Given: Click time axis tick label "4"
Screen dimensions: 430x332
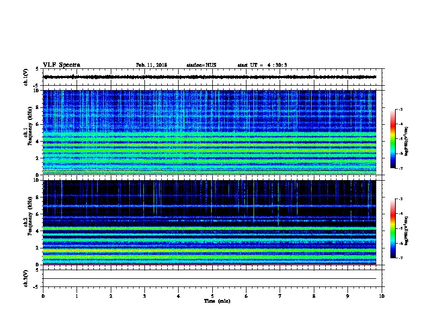Looking at the screenshot, I should pos(179,296).
